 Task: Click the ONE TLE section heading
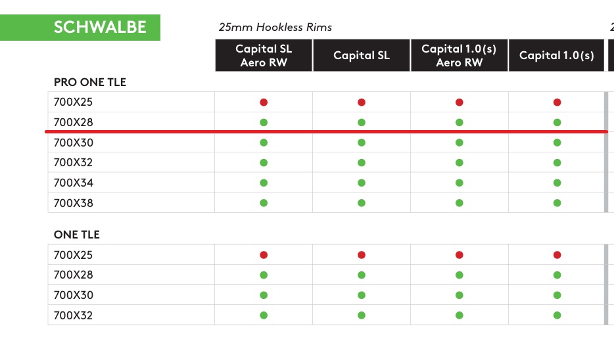(x=77, y=235)
